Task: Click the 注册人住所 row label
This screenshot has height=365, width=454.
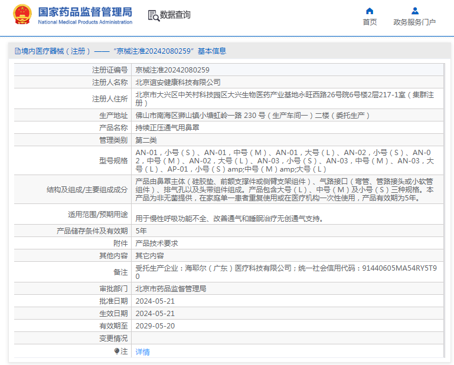Action: pos(110,99)
